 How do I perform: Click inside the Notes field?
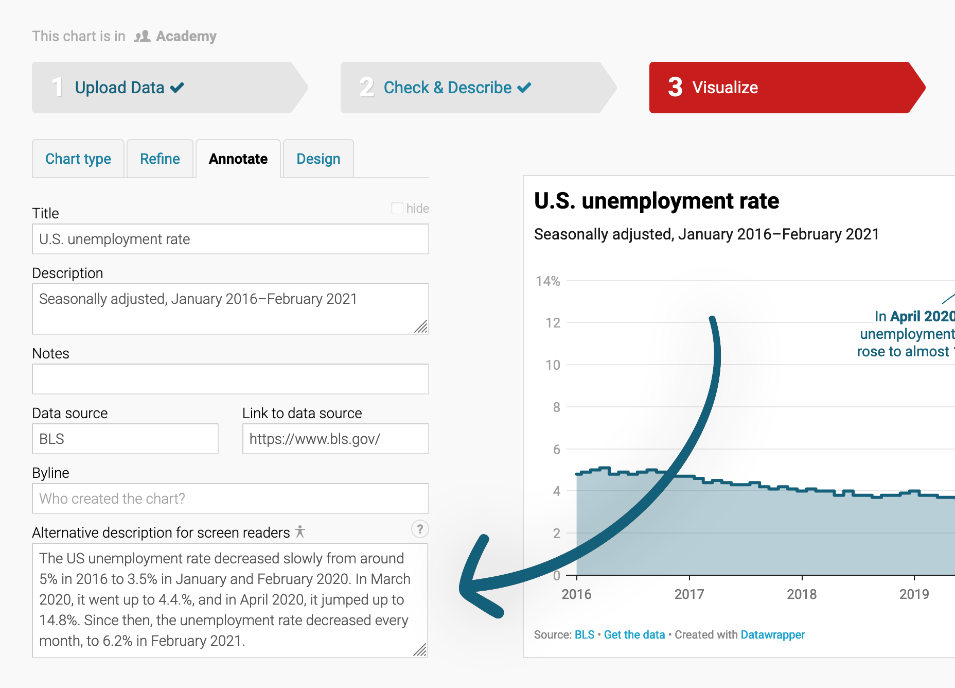tap(230, 379)
